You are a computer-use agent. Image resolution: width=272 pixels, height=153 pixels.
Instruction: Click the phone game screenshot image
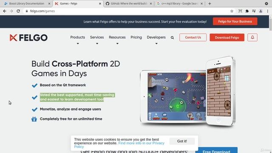point(219,91)
